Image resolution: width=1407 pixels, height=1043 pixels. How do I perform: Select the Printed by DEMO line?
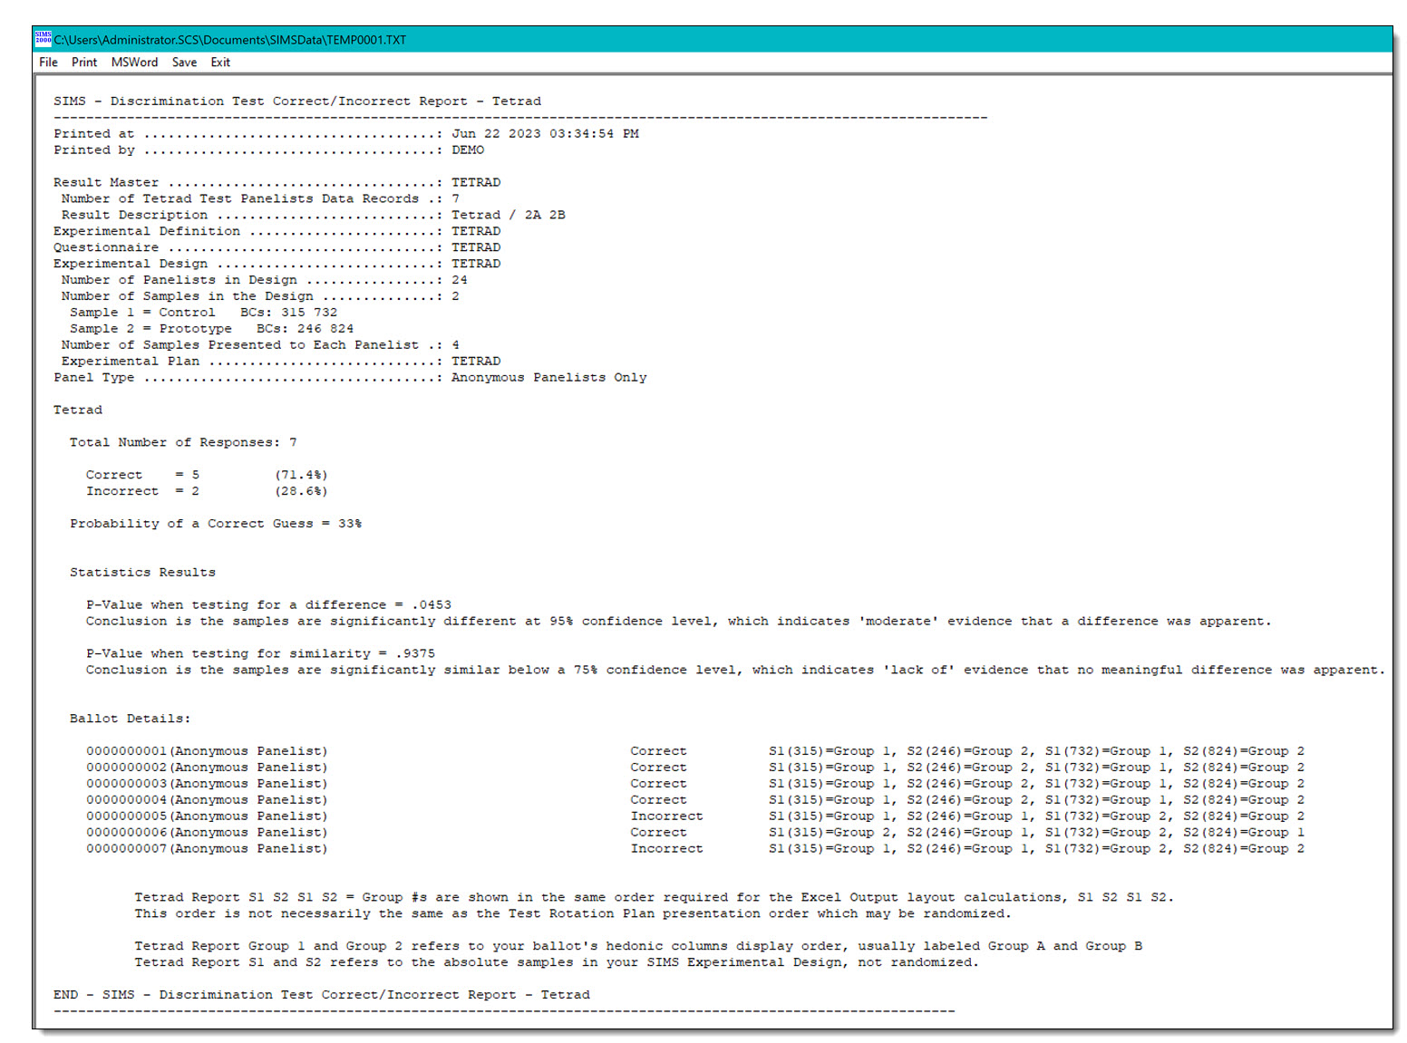coord(268,150)
